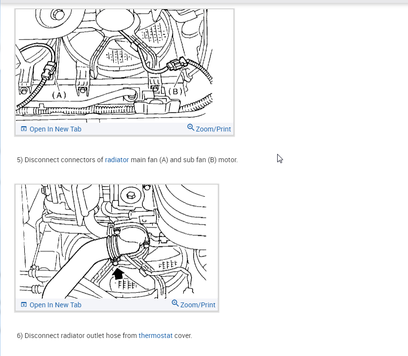The image size is (408, 356).
Task: Follow the 'thermostat' link in step 6
Action: pos(155,336)
